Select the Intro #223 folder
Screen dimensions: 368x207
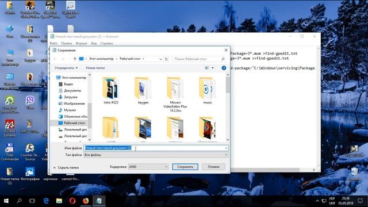[111, 91]
